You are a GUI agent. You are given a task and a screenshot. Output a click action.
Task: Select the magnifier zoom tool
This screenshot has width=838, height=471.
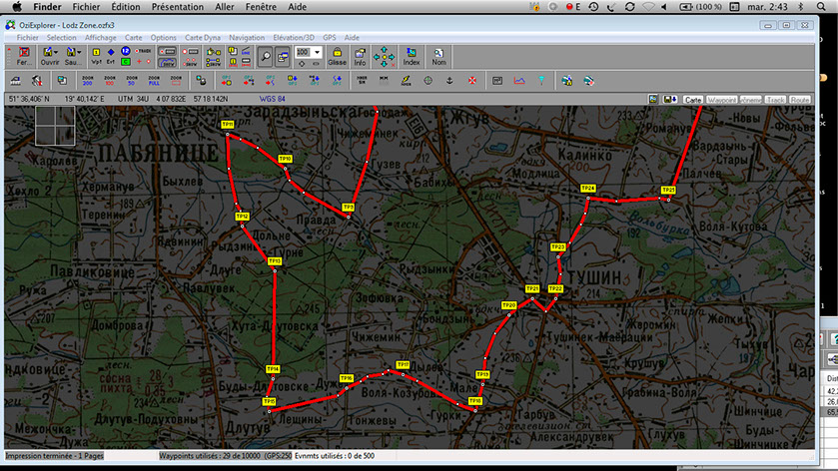tap(265, 56)
